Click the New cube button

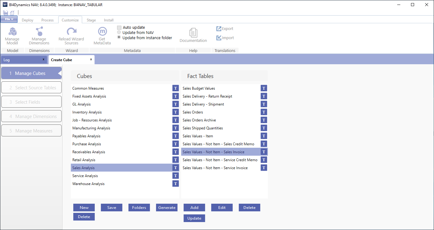[x=84, y=208]
